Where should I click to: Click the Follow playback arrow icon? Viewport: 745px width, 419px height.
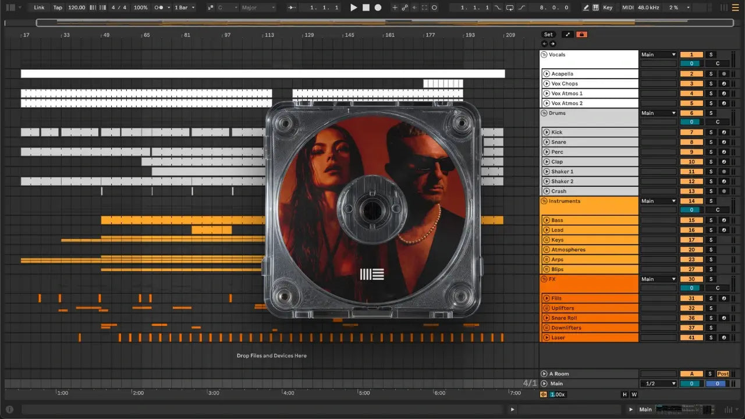click(292, 8)
